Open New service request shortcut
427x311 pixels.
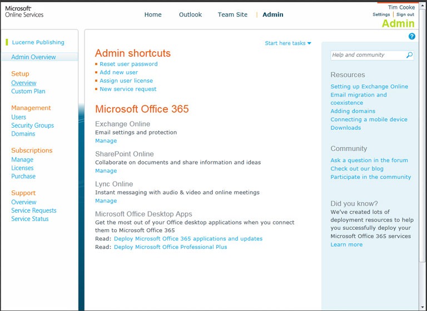click(x=128, y=89)
